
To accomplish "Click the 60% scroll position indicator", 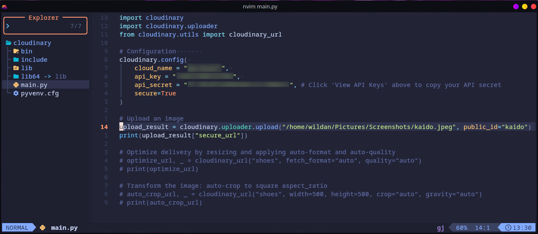I will pyautogui.click(x=462, y=228).
